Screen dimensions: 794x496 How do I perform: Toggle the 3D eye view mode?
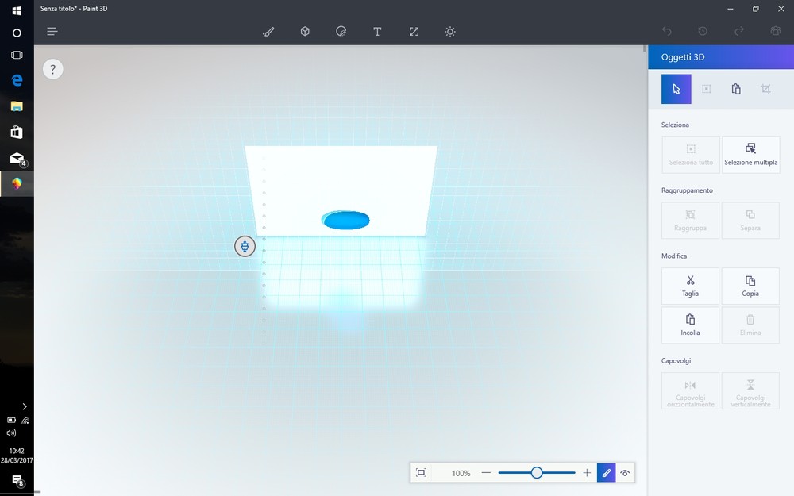625,473
